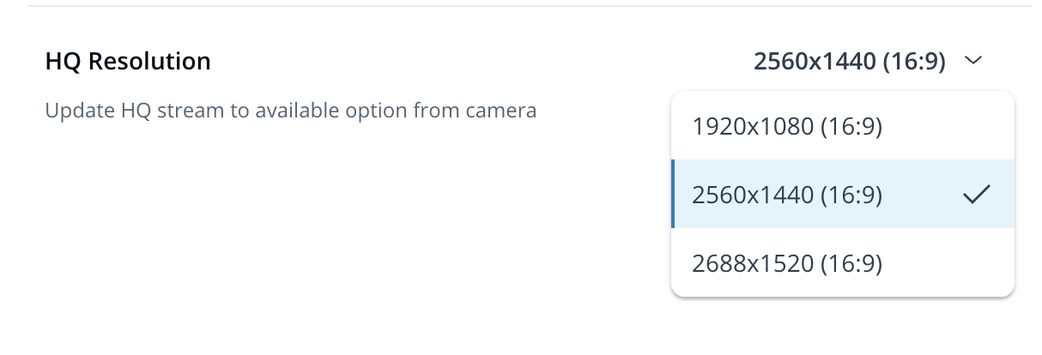
Task: Select the 1920x1080 (16:9) option
Action: (787, 126)
